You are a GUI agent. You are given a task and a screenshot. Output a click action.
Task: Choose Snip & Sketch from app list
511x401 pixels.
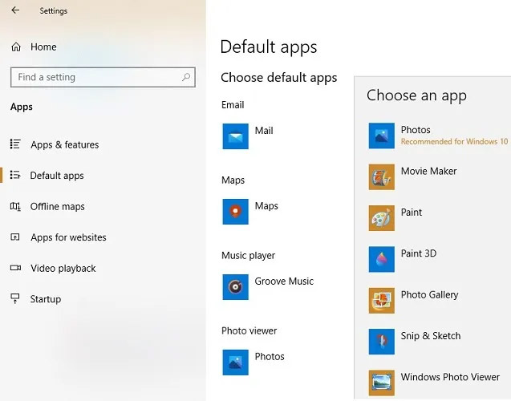pyautogui.click(x=431, y=336)
